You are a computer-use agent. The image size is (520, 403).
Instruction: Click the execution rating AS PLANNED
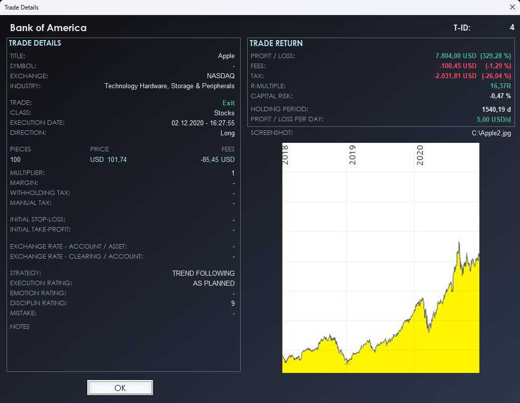214,283
